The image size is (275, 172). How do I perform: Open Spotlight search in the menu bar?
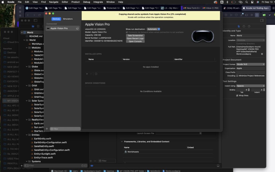click(247, 2)
